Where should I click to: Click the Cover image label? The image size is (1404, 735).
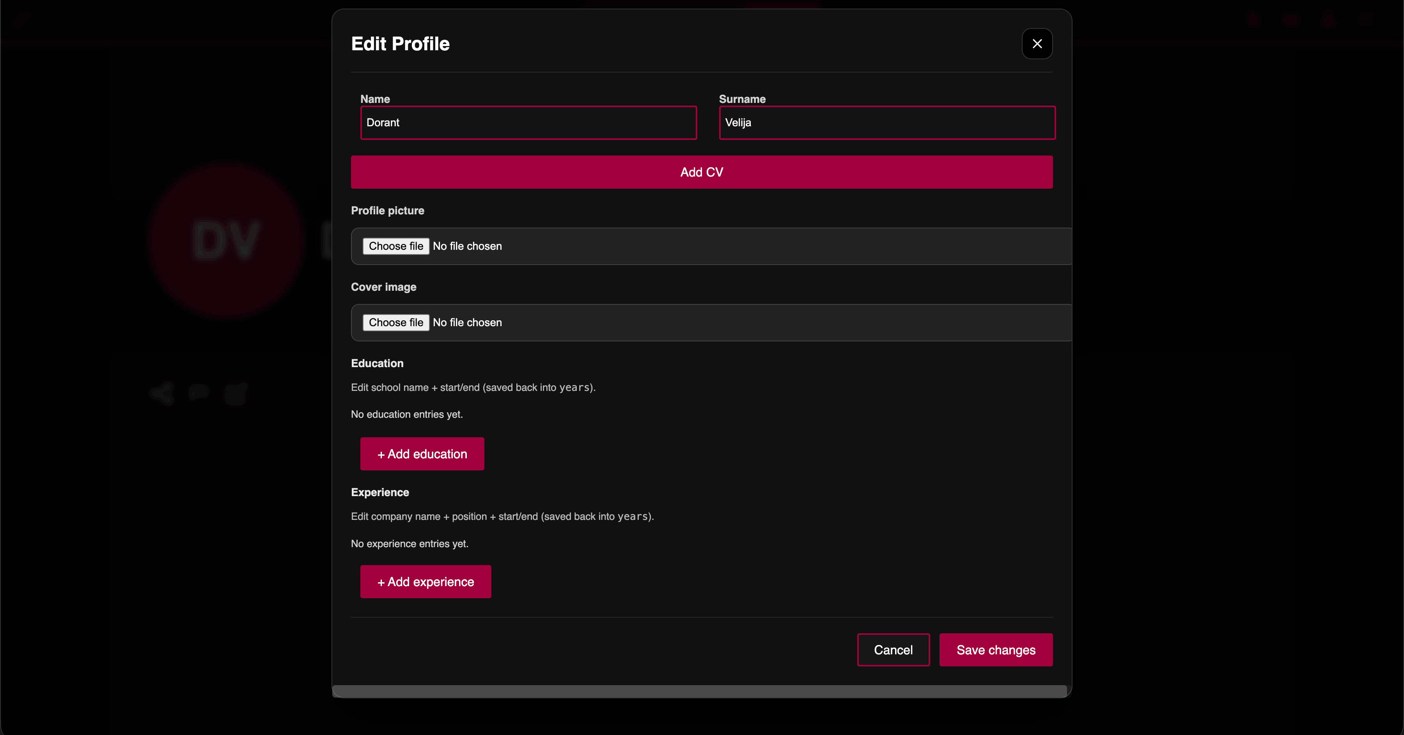coord(383,287)
